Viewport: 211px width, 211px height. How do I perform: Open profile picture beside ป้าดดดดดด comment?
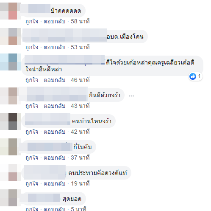click(10, 11)
